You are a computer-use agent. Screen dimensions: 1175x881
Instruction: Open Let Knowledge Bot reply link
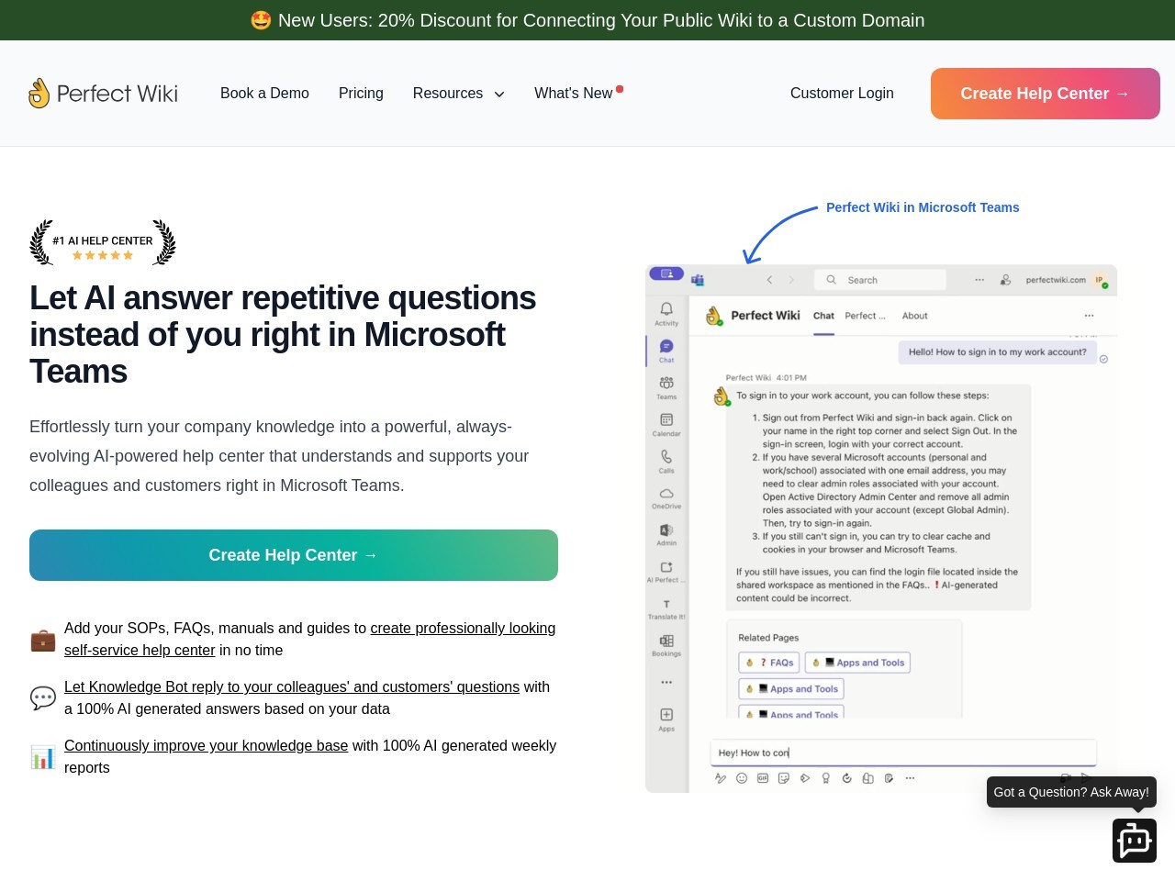[292, 686]
